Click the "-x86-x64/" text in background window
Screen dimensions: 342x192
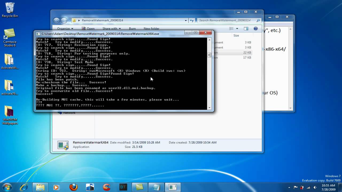coord(275,49)
